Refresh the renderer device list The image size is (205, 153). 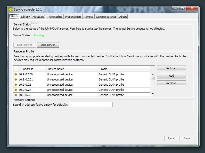pyautogui.click(x=171, y=68)
